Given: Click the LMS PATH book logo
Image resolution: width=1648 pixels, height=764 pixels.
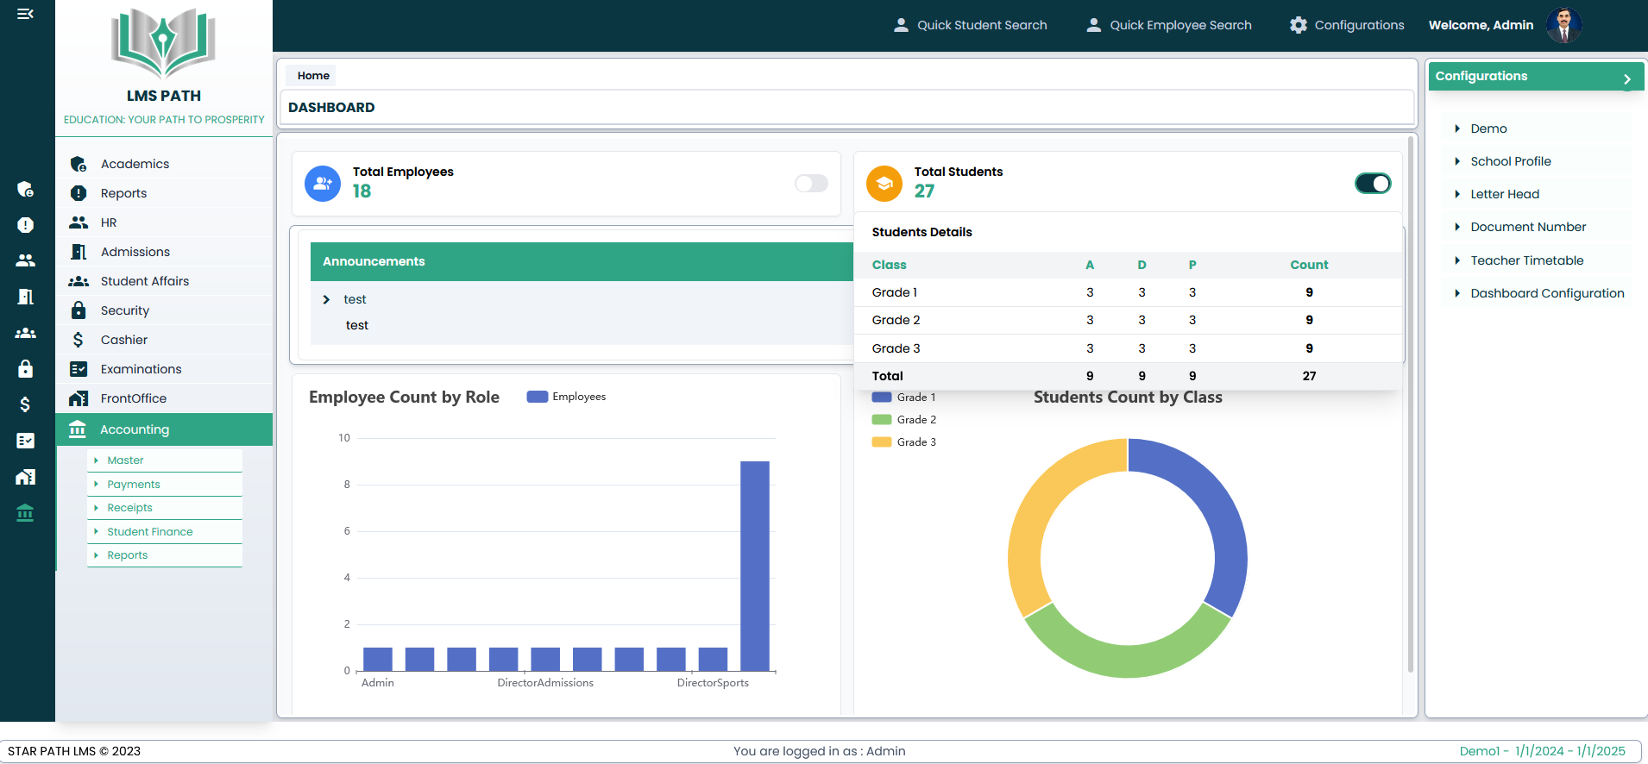Looking at the screenshot, I should point(164,43).
